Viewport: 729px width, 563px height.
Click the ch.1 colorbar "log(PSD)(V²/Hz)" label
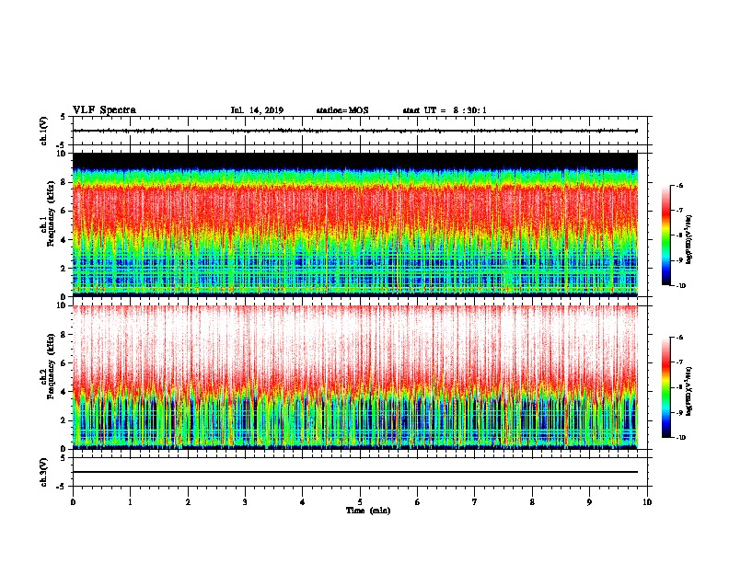pos(689,239)
